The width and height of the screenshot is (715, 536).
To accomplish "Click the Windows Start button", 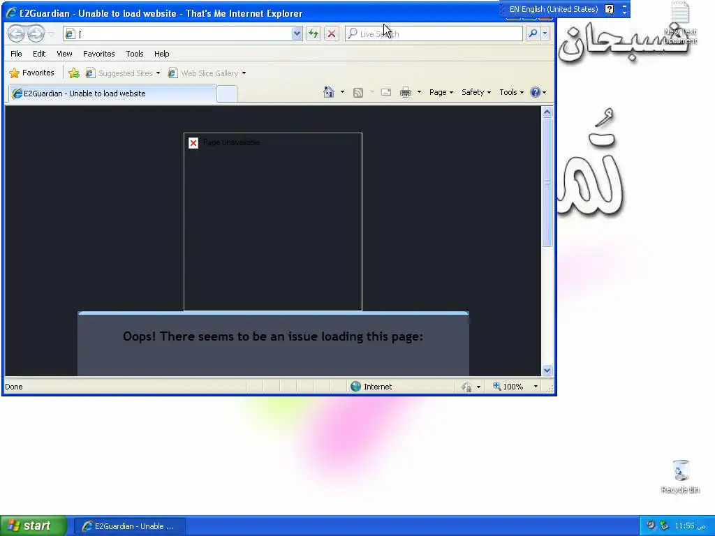I will point(34,526).
